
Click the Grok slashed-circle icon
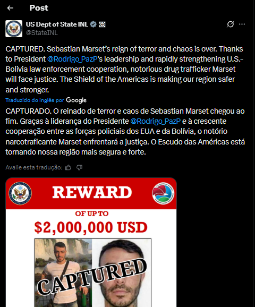[x=231, y=24]
